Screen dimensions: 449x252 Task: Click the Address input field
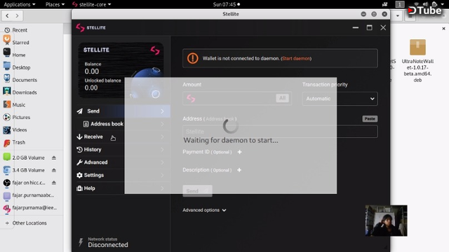[x=280, y=132]
